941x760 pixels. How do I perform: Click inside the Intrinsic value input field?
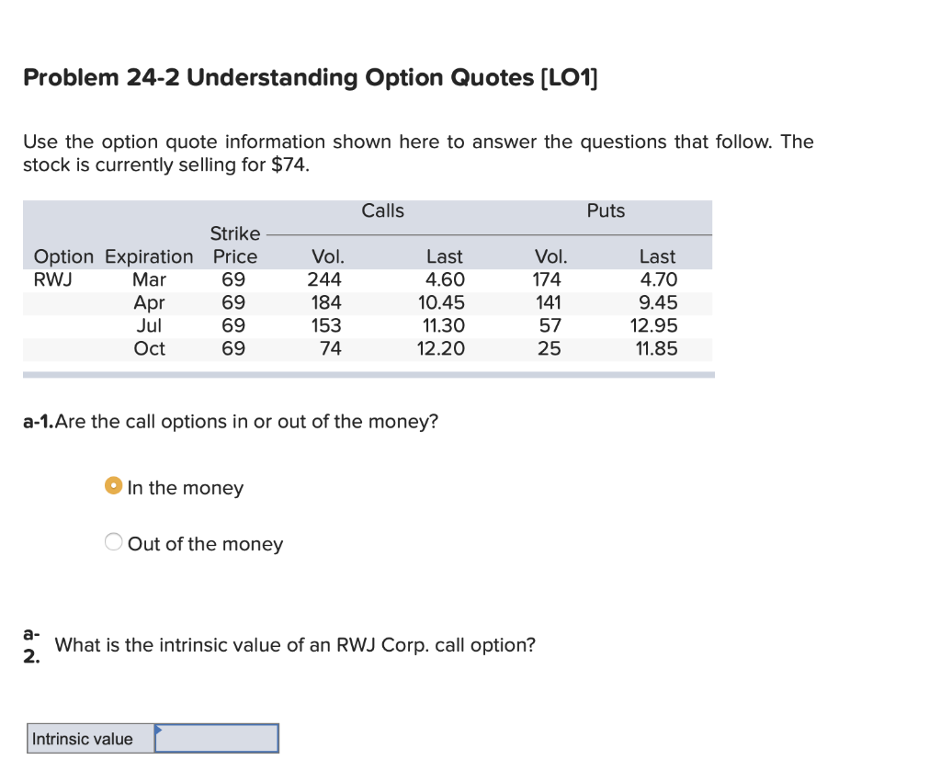tap(216, 738)
